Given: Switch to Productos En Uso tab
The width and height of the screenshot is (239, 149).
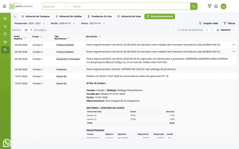Looking at the screenshot, I should pos(99,16).
